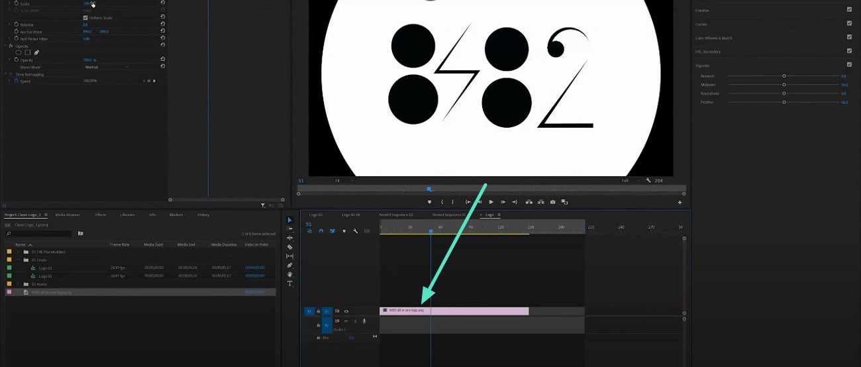Add a marker in timeline header

[344, 231]
